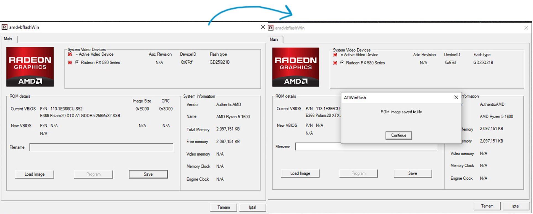Click CRC value 0x3D00 in left window
This screenshot has width=533, height=214.
tap(166, 109)
